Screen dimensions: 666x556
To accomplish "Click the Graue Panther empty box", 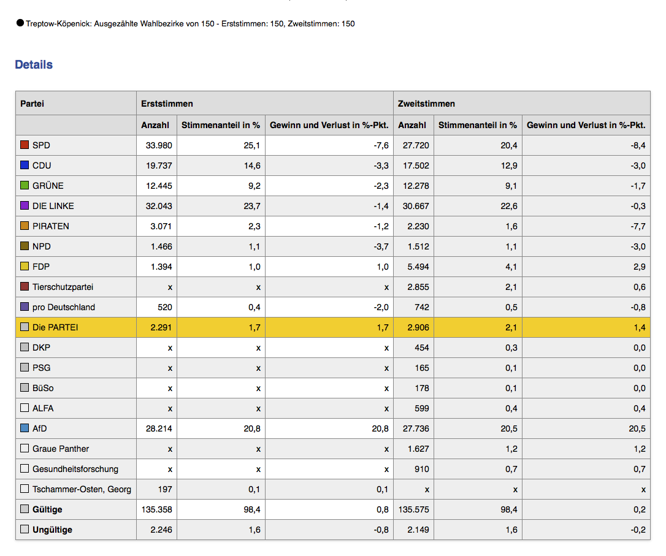I will coord(25,449).
